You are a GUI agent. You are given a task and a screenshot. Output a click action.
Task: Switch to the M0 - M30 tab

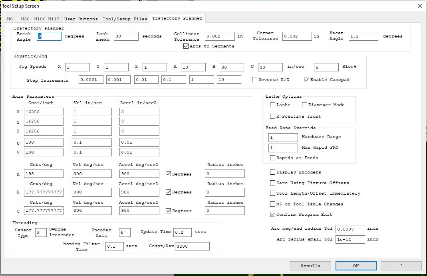point(18,19)
